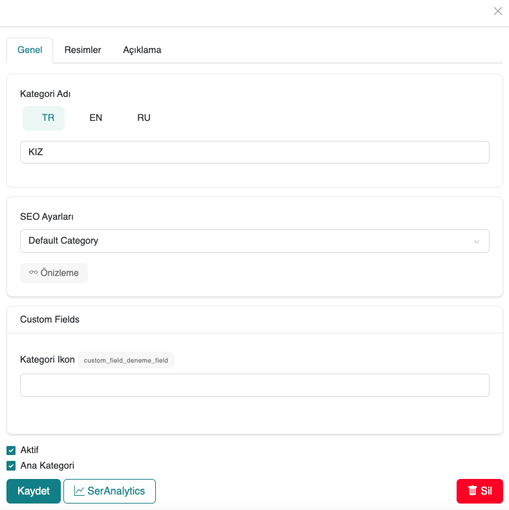Image resolution: width=509 pixels, height=510 pixels.
Task: Click the trash icon in Sil
Action: pos(473,491)
